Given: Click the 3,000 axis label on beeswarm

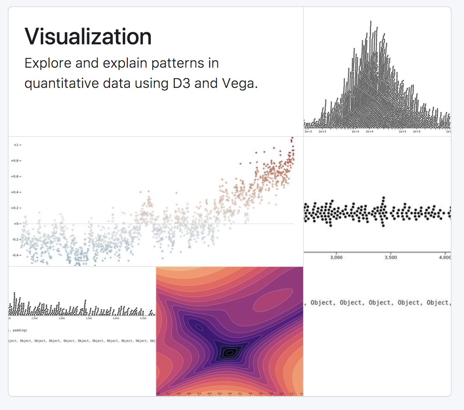Looking at the screenshot, I should tap(336, 258).
